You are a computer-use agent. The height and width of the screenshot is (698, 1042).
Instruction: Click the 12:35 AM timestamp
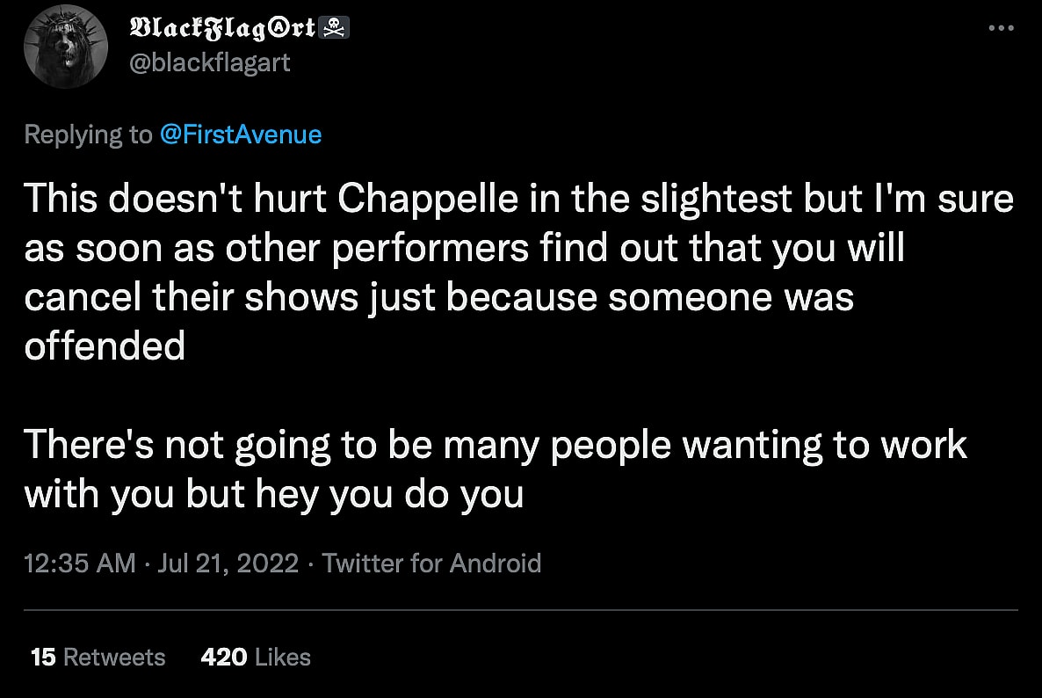pos(80,563)
